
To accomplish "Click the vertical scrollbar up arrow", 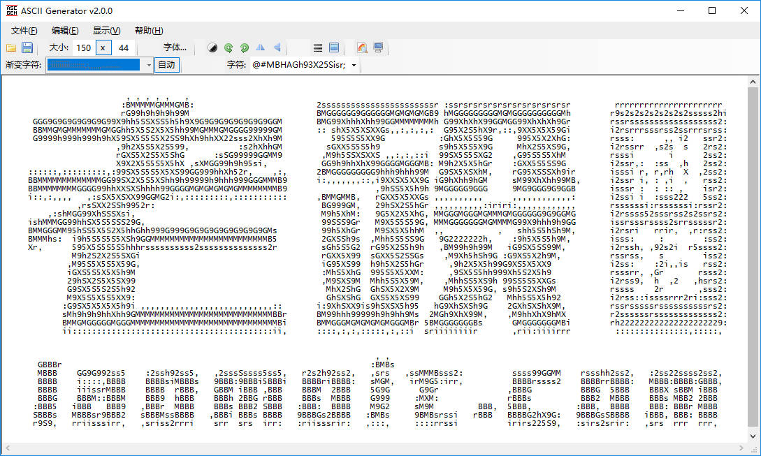I will pos(753,82).
